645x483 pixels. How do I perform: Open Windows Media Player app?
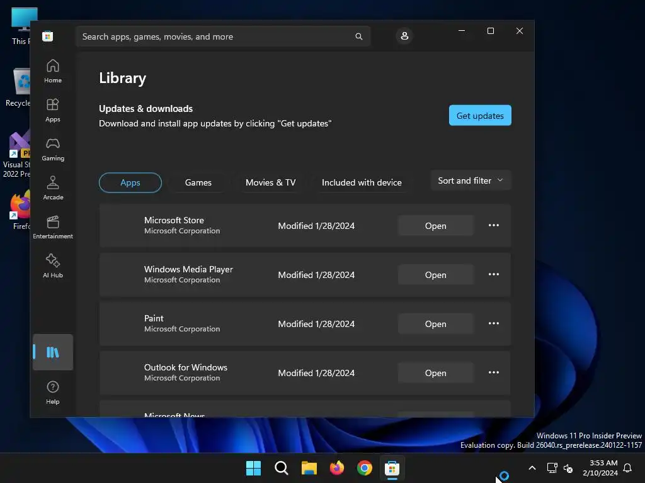pyautogui.click(x=436, y=275)
